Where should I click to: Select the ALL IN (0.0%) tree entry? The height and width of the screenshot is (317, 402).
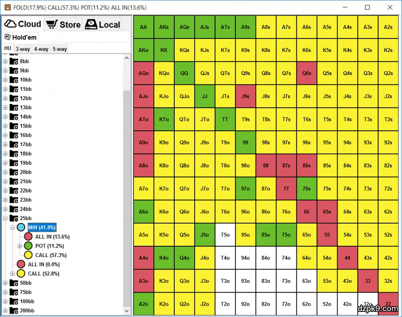click(x=44, y=264)
